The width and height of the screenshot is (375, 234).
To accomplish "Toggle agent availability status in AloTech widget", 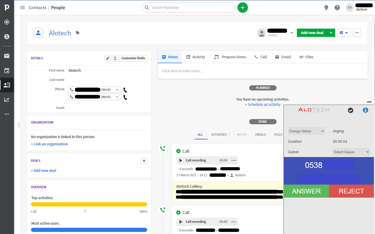I will [x=350, y=110].
